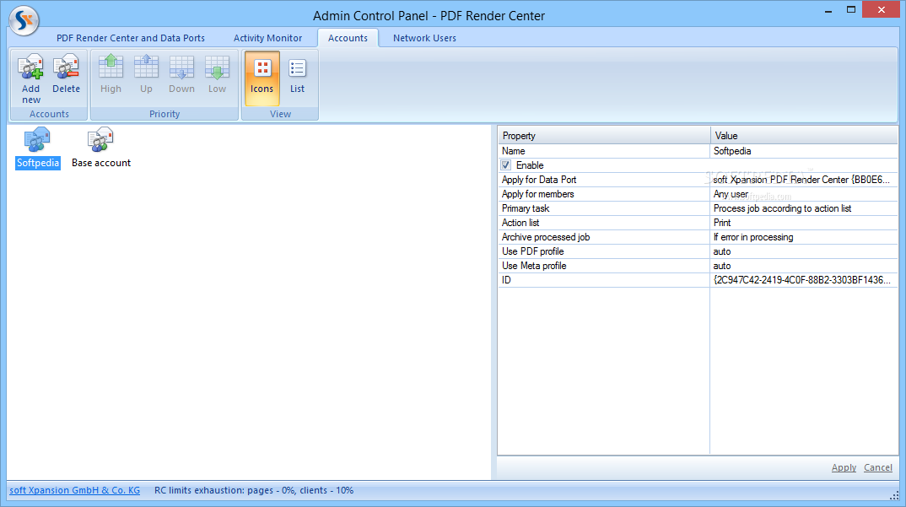Click the Cancel link
The image size is (906, 507).
click(877, 467)
